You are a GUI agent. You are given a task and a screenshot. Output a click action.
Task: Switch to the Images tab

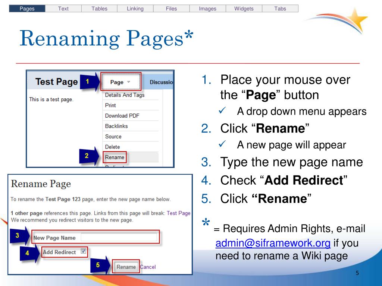tap(207, 9)
